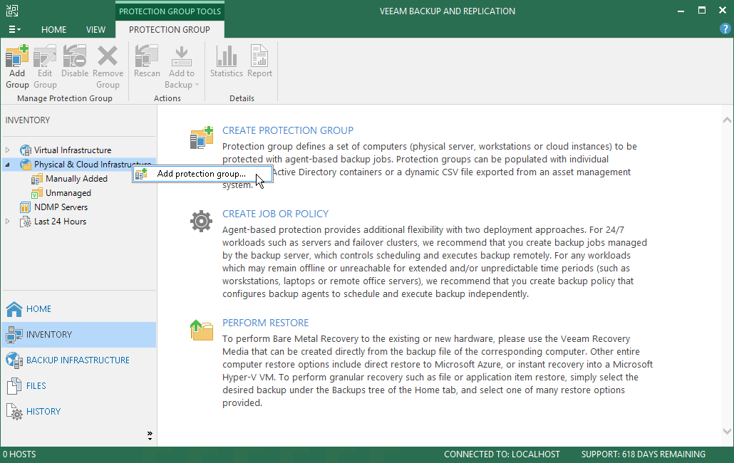Click the perform restore folder icon

point(202,331)
